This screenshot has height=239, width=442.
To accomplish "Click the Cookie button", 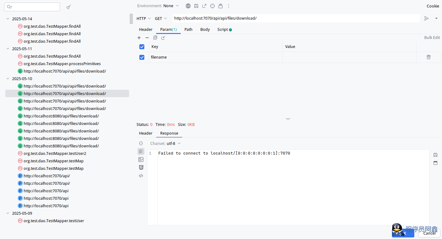I will [433, 6].
